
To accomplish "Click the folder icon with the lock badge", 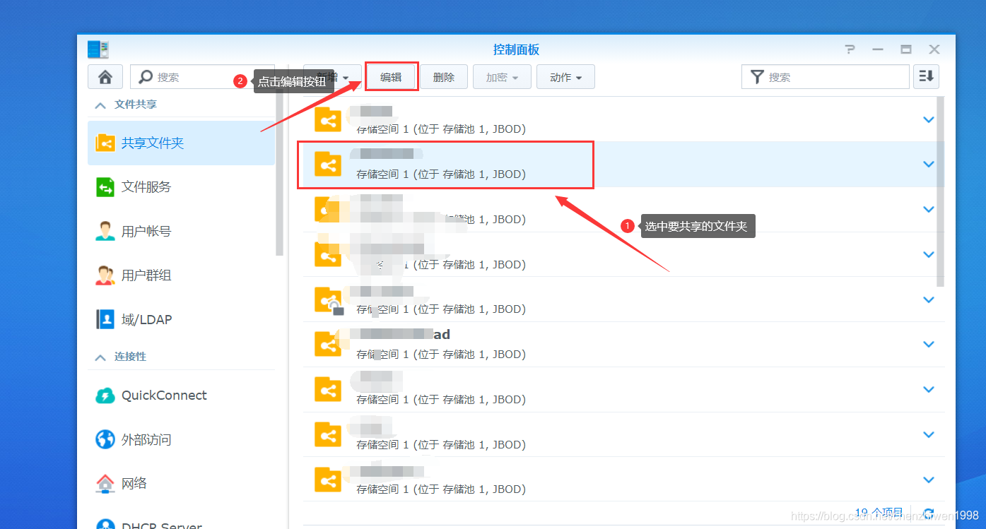I will pos(329,300).
